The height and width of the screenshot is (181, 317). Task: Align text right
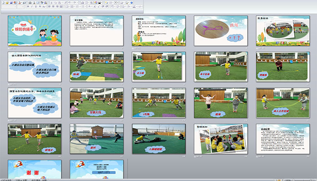(x=57, y=6)
